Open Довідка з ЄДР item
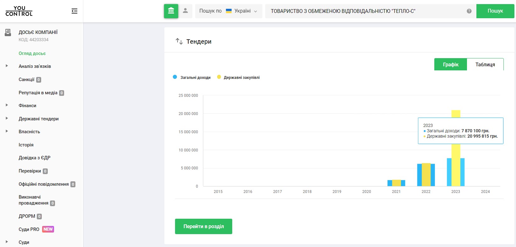516x247 pixels. [34, 158]
